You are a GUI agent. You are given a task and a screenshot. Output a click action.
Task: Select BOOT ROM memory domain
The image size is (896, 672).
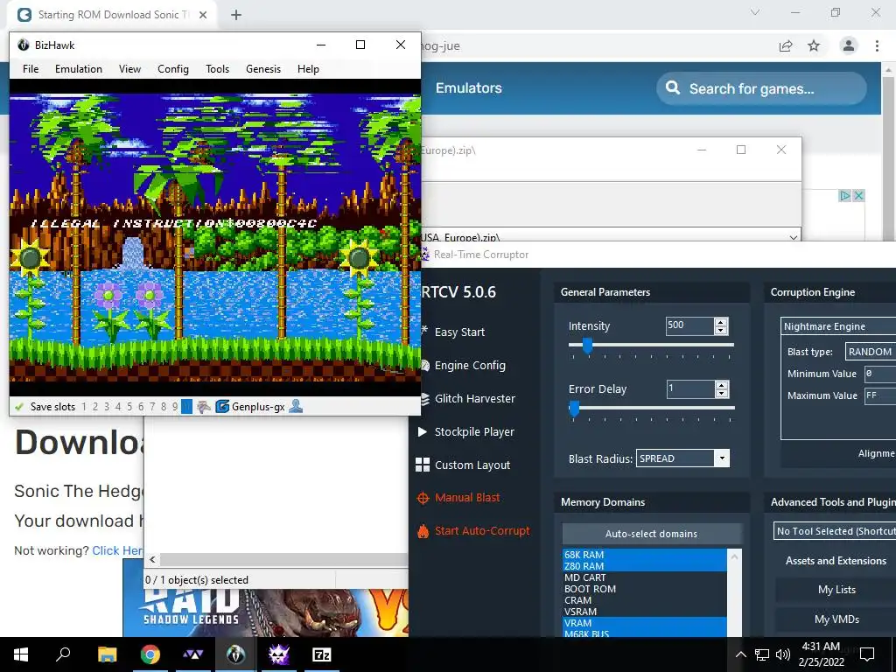point(645,589)
